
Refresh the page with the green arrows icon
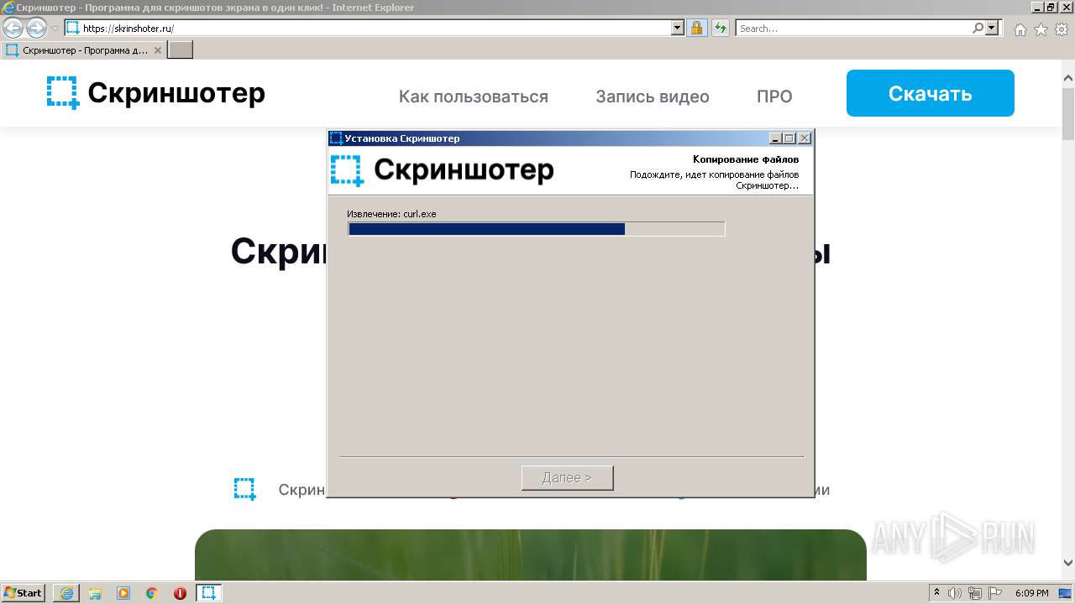(720, 28)
